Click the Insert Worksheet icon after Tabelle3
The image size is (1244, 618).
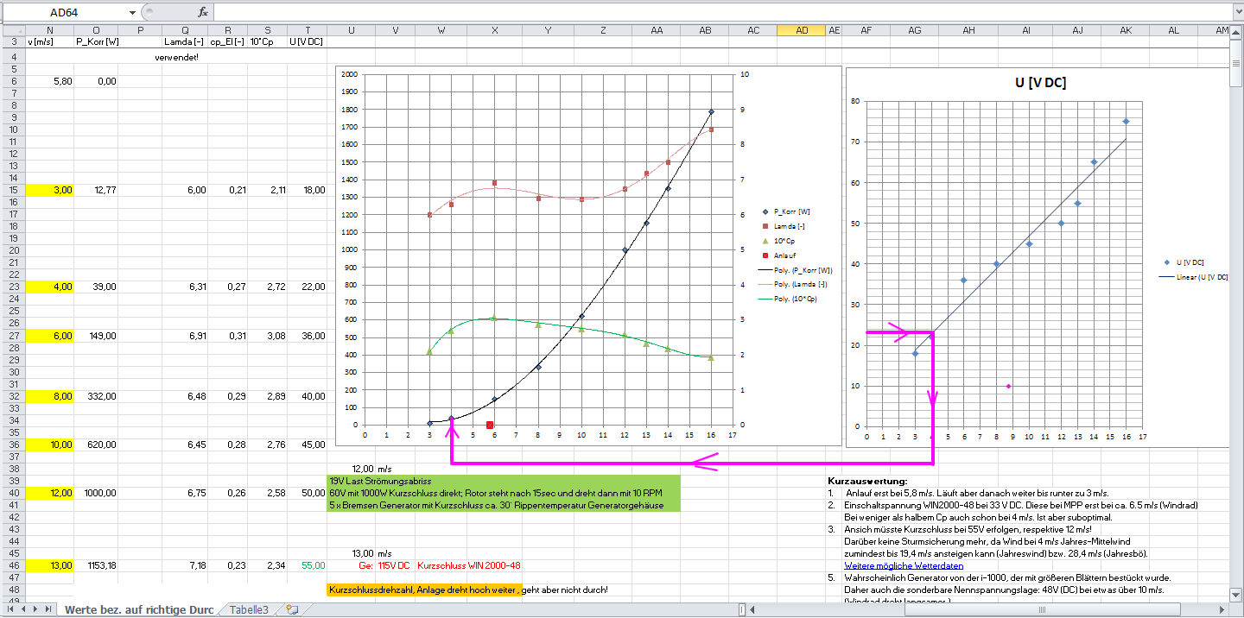coord(292,609)
